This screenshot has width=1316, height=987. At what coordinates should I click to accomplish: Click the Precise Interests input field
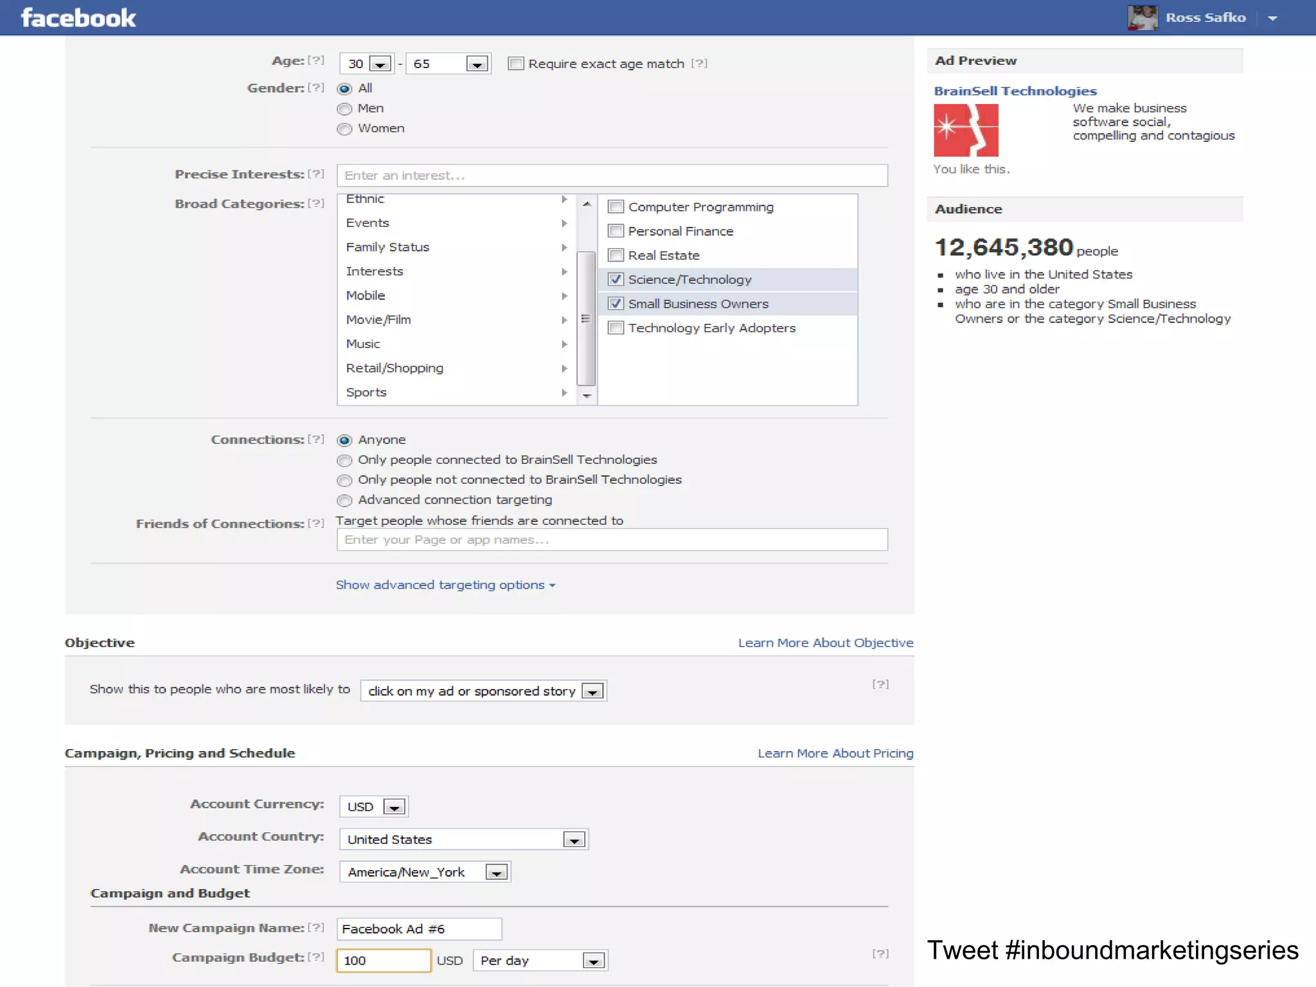612,175
